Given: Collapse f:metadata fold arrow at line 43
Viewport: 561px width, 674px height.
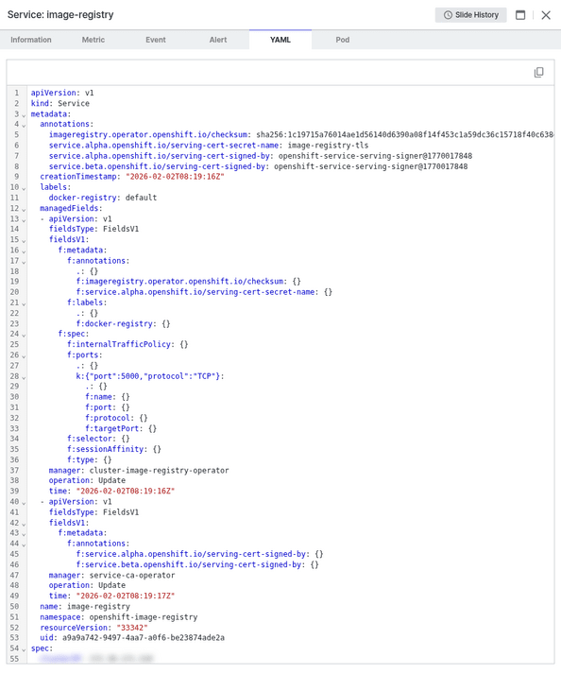Looking at the screenshot, I should tap(24, 534).
